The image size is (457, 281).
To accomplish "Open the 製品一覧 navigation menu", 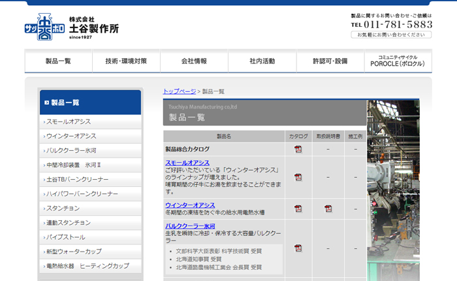I will pos(58,61).
